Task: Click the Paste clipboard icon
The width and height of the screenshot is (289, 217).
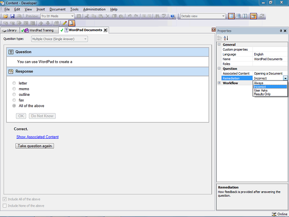Action: coord(101,16)
